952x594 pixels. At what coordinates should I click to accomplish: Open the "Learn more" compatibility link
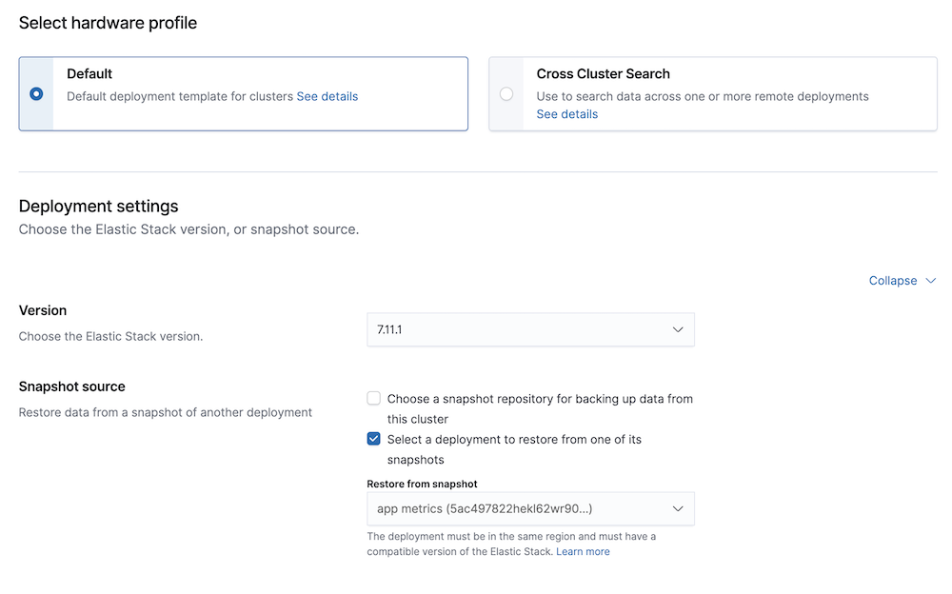pos(583,550)
